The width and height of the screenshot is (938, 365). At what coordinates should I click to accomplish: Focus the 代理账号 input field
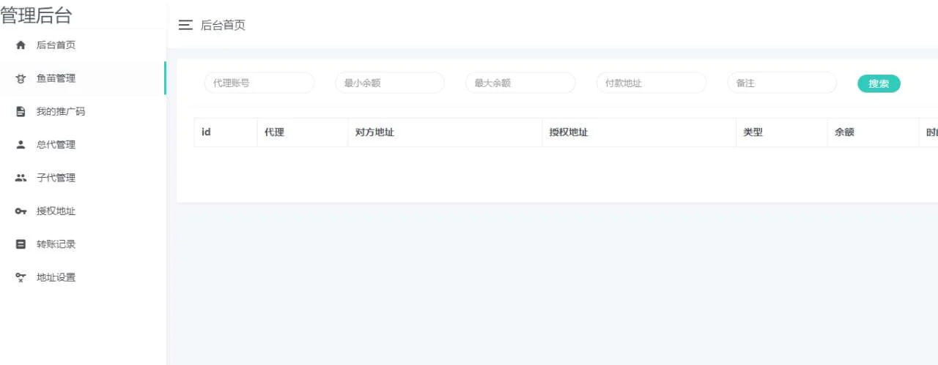click(x=259, y=83)
